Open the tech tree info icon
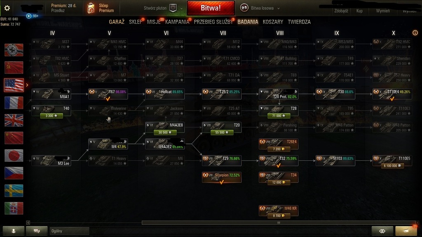 (415, 33)
